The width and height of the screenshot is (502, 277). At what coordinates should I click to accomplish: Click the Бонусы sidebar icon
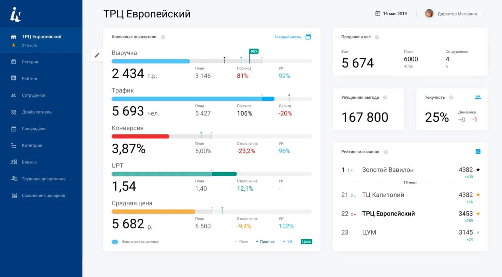coord(14,162)
